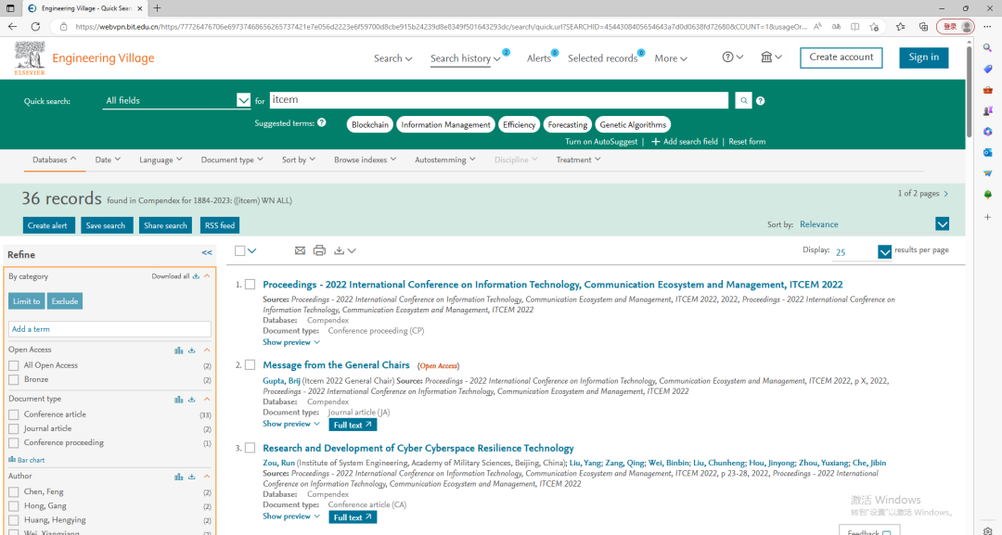Image resolution: width=1002 pixels, height=535 pixels.
Task: Download the Document type facet data
Action: [192, 399]
